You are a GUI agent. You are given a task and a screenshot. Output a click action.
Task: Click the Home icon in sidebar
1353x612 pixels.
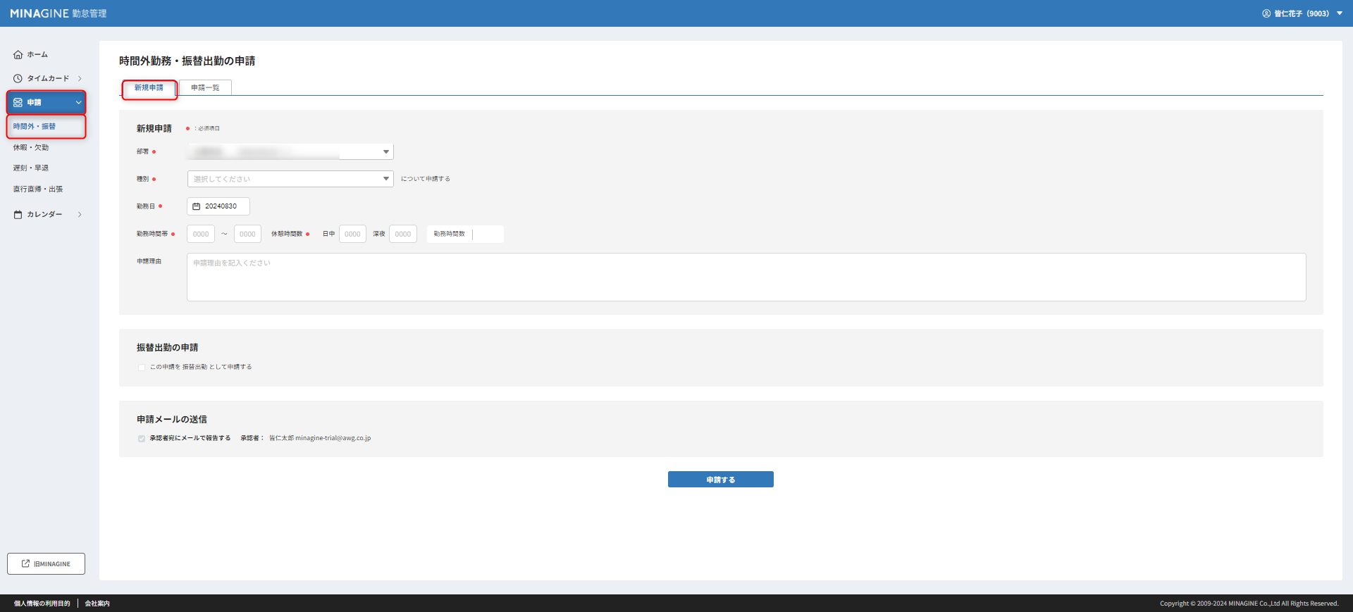coord(18,55)
